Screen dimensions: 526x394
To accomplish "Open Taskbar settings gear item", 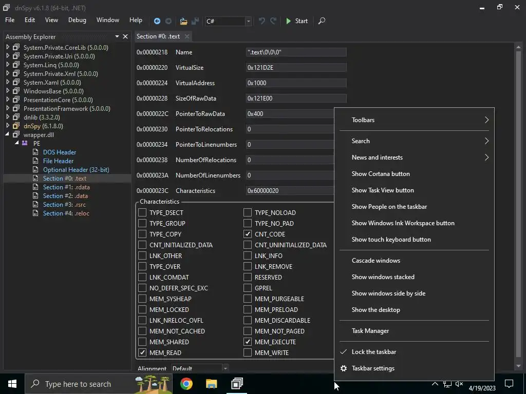I will [414, 368].
